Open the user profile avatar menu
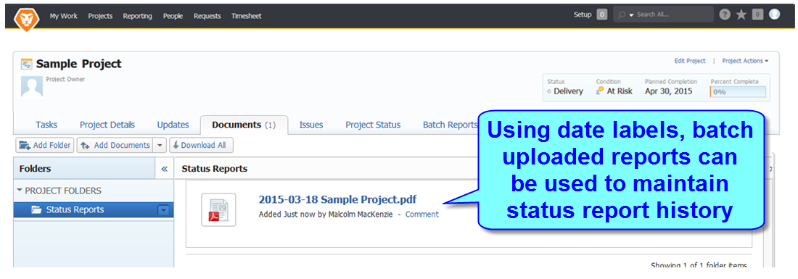The width and height of the screenshot is (798, 279). 774,14
